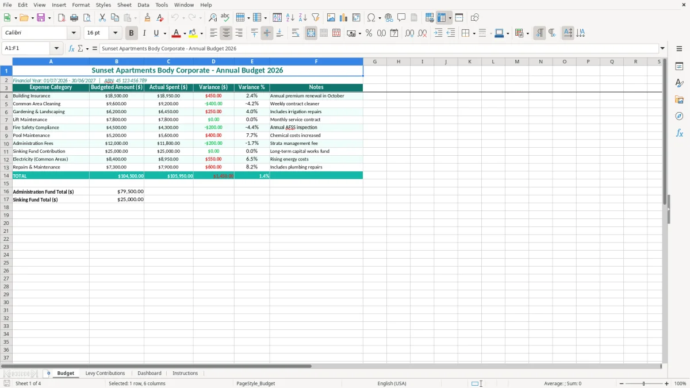This screenshot has width=690, height=388.
Task: Expand the underline style arrow
Action: click(x=164, y=33)
